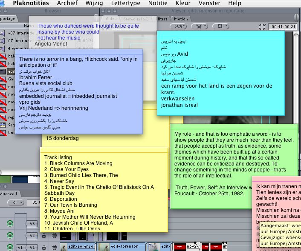
Task: Click the V2 destination track button
Action: click(x=32, y=236)
